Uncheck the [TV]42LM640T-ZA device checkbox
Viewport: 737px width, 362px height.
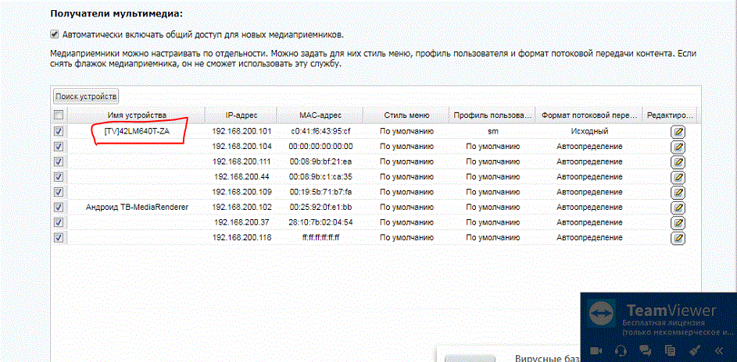[x=59, y=131]
